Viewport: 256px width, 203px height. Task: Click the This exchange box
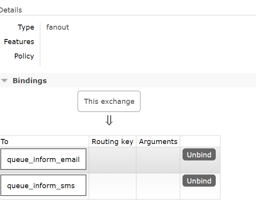tap(109, 101)
